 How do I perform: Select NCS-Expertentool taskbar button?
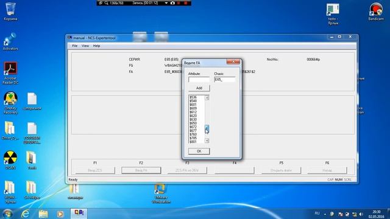(x=79, y=214)
